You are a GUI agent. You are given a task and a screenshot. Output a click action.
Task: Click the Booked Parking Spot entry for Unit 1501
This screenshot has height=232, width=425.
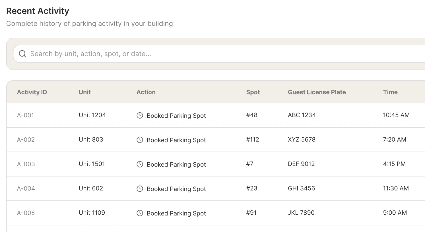click(176, 164)
